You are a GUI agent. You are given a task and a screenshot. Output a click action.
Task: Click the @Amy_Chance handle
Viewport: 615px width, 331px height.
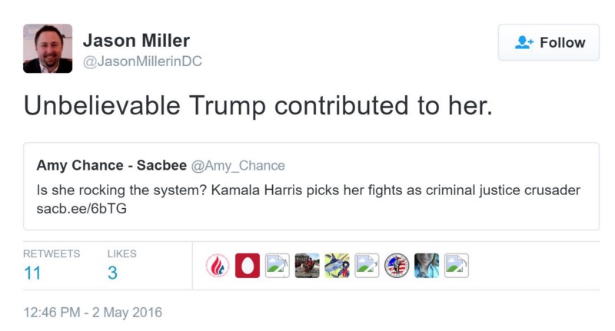(x=238, y=166)
